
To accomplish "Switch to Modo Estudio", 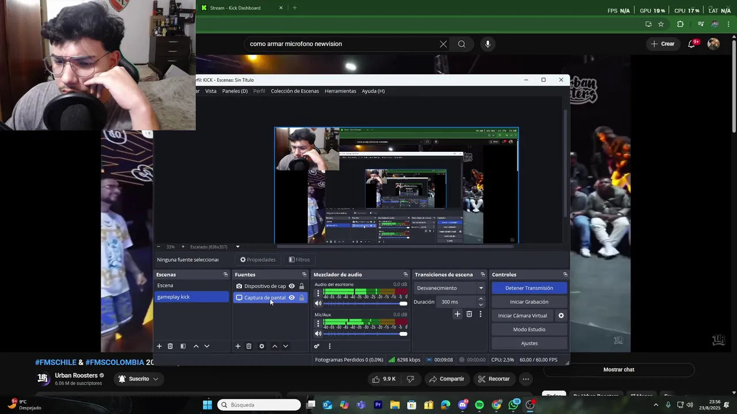I will (529, 329).
